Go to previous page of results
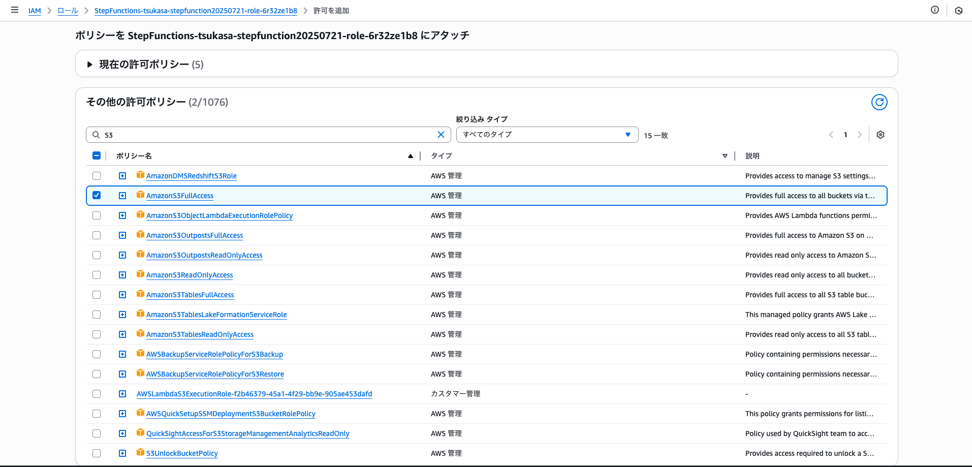Screen dimensions: 972x467 point(831,135)
